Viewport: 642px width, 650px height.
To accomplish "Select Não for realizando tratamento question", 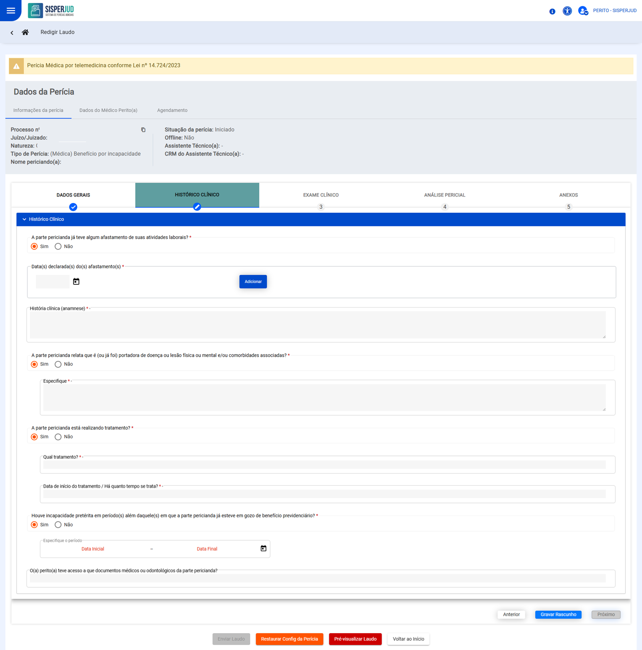I will tap(58, 437).
